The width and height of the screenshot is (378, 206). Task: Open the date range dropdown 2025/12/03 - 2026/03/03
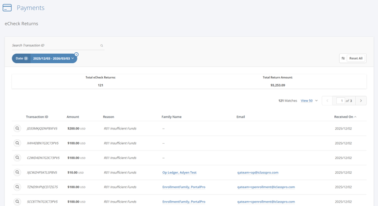point(53,59)
